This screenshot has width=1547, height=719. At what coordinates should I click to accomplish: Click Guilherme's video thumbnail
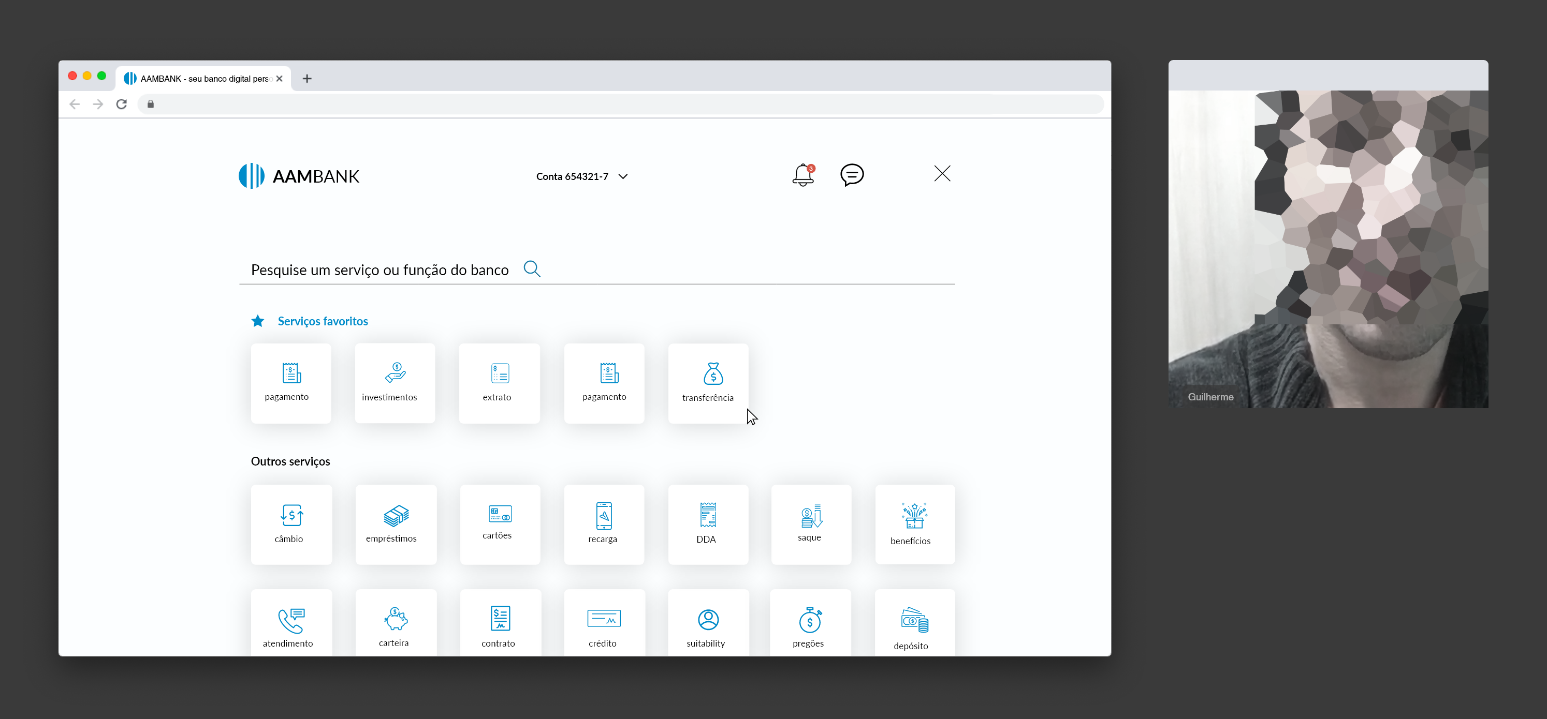click(1329, 249)
